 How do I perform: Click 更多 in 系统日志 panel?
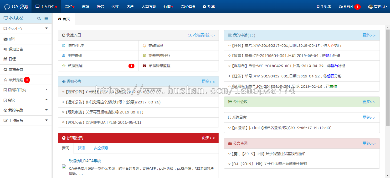tap(369, 118)
